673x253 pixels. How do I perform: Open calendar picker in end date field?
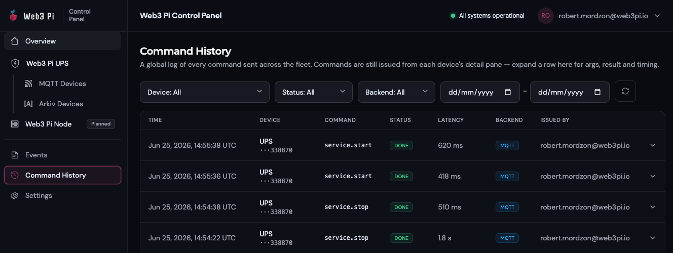click(597, 92)
